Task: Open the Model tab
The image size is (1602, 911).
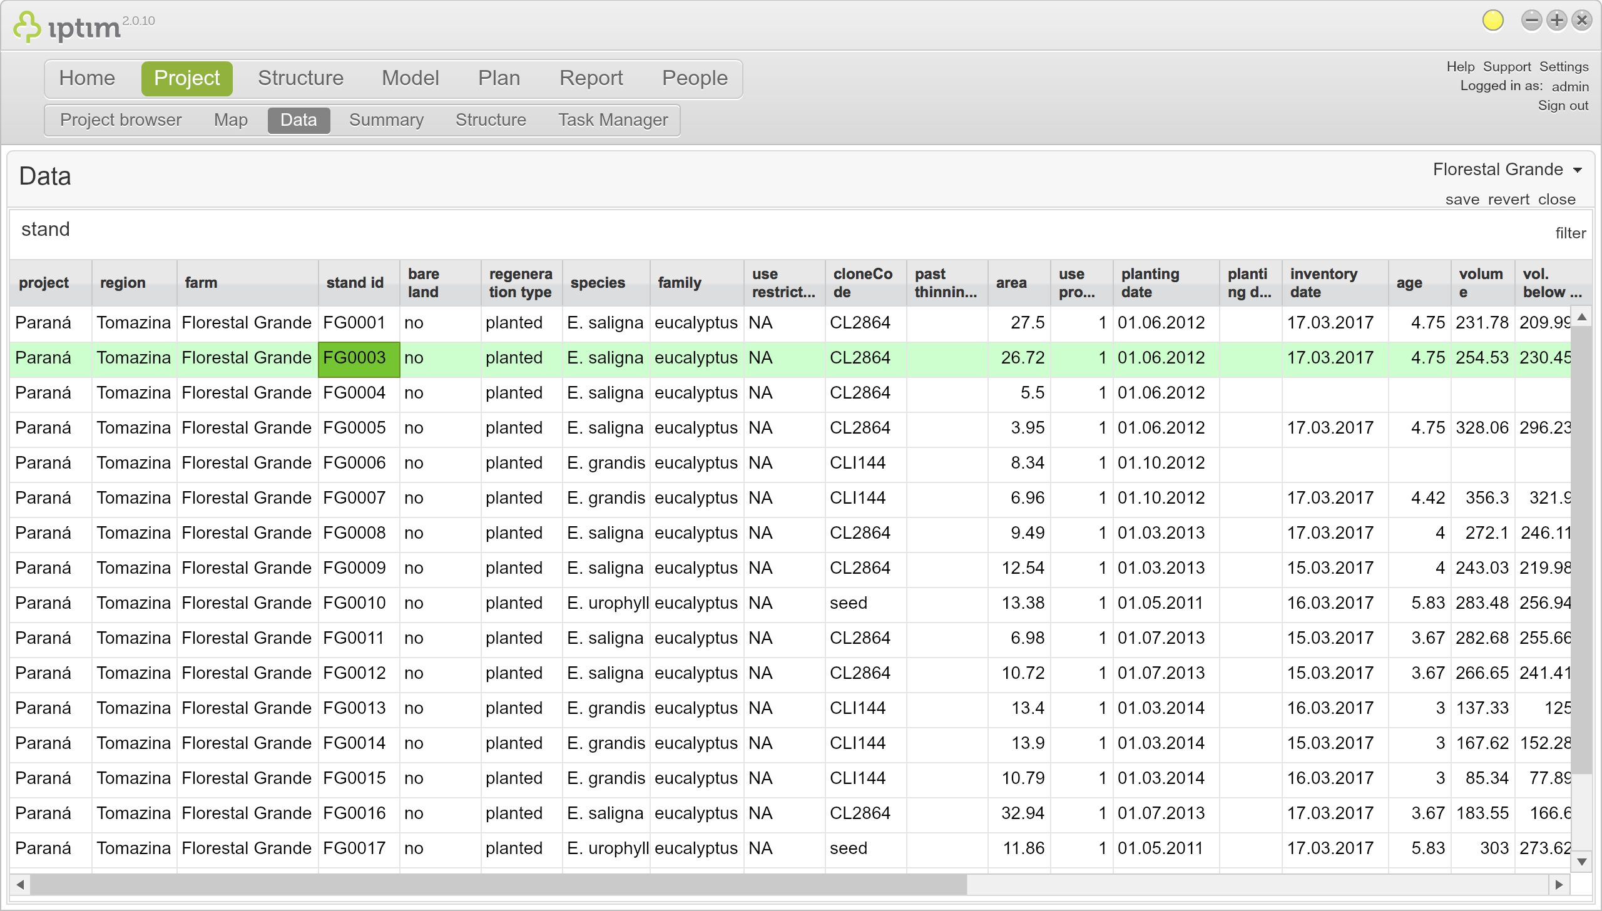Action: [411, 78]
